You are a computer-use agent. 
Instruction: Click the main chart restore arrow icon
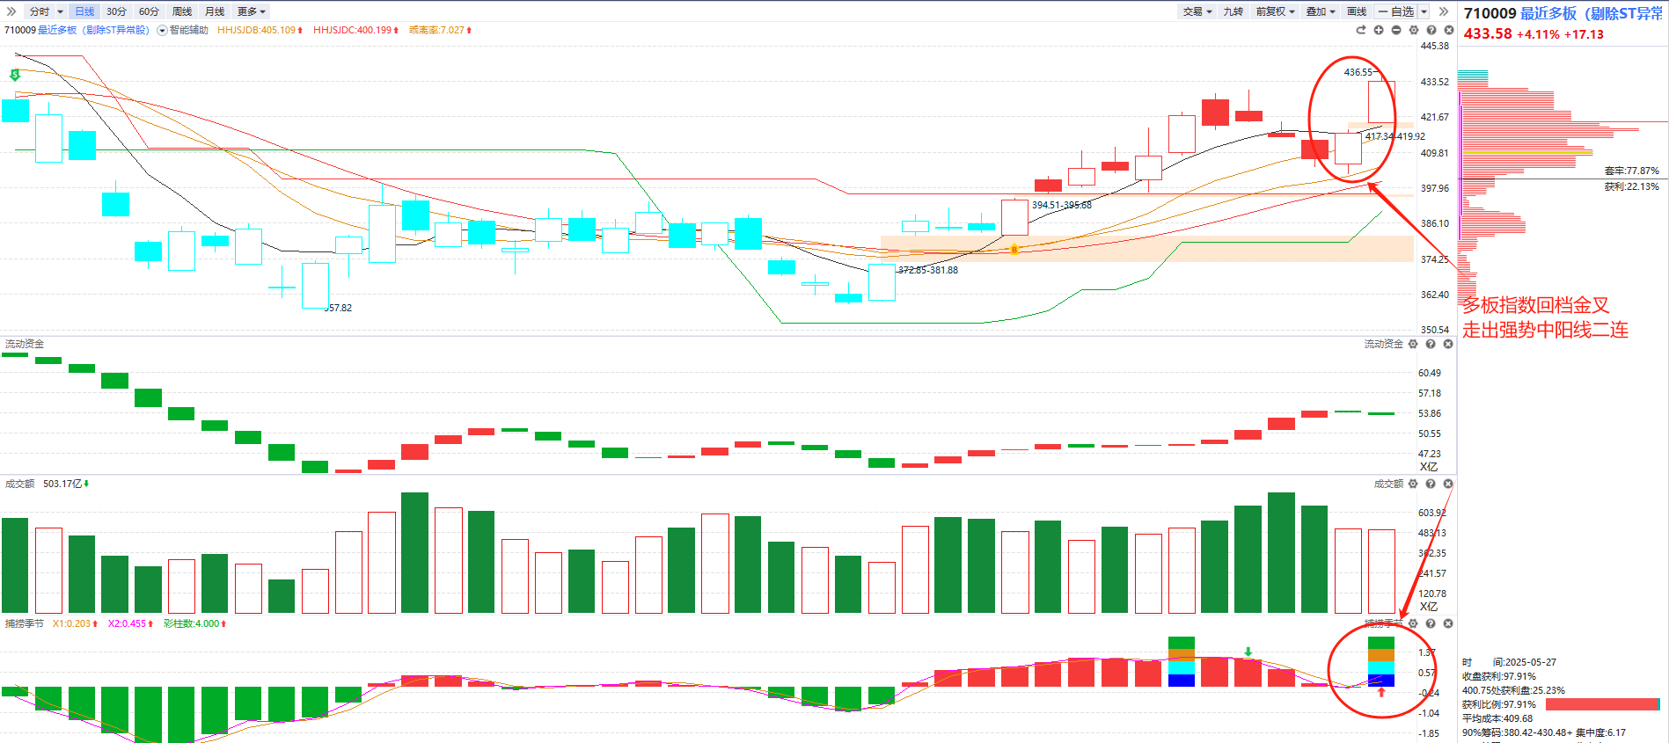(x=1361, y=30)
